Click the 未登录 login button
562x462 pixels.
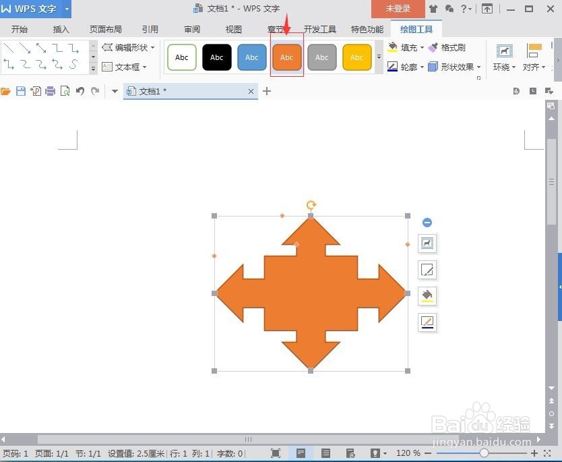(398, 9)
